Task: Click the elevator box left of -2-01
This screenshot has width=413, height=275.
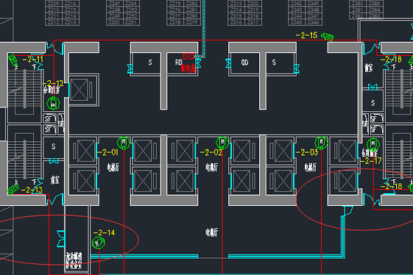Action: [83, 151]
